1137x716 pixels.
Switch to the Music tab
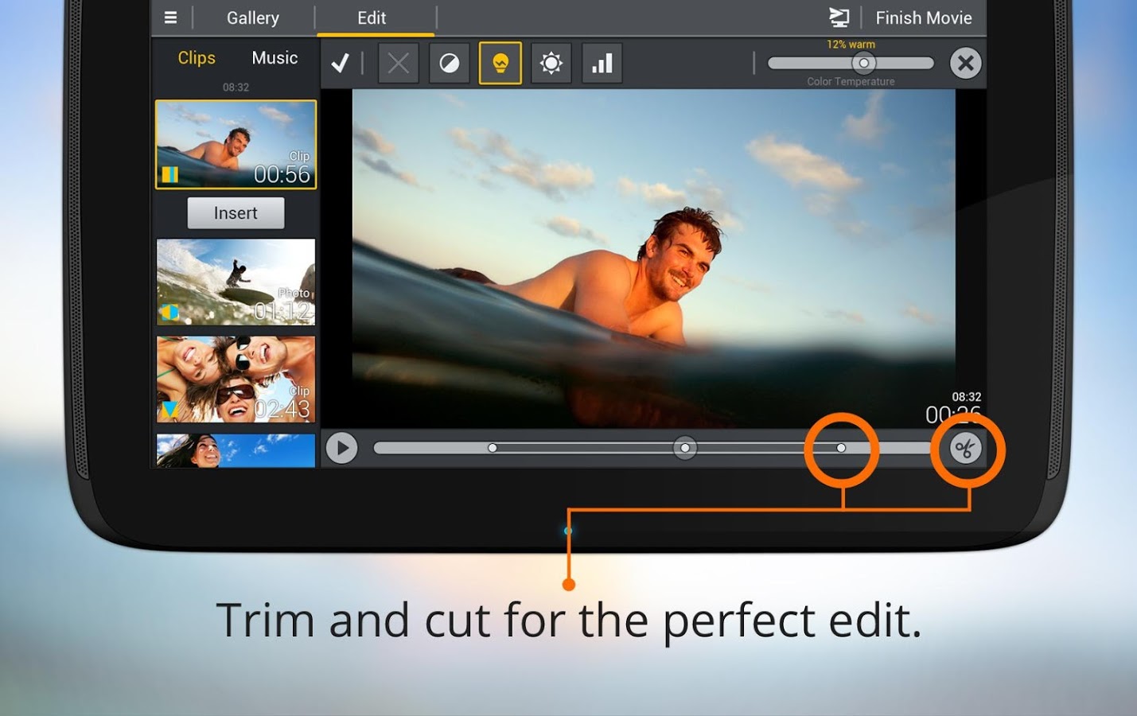click(x=275, y=58)
